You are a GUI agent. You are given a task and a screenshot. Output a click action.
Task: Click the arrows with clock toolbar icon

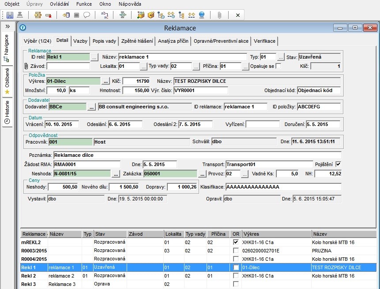[171, 15]
